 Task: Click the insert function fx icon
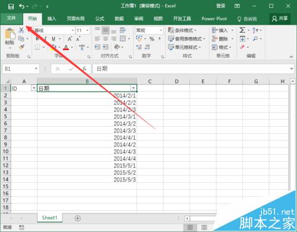click(x=84, y=69)
